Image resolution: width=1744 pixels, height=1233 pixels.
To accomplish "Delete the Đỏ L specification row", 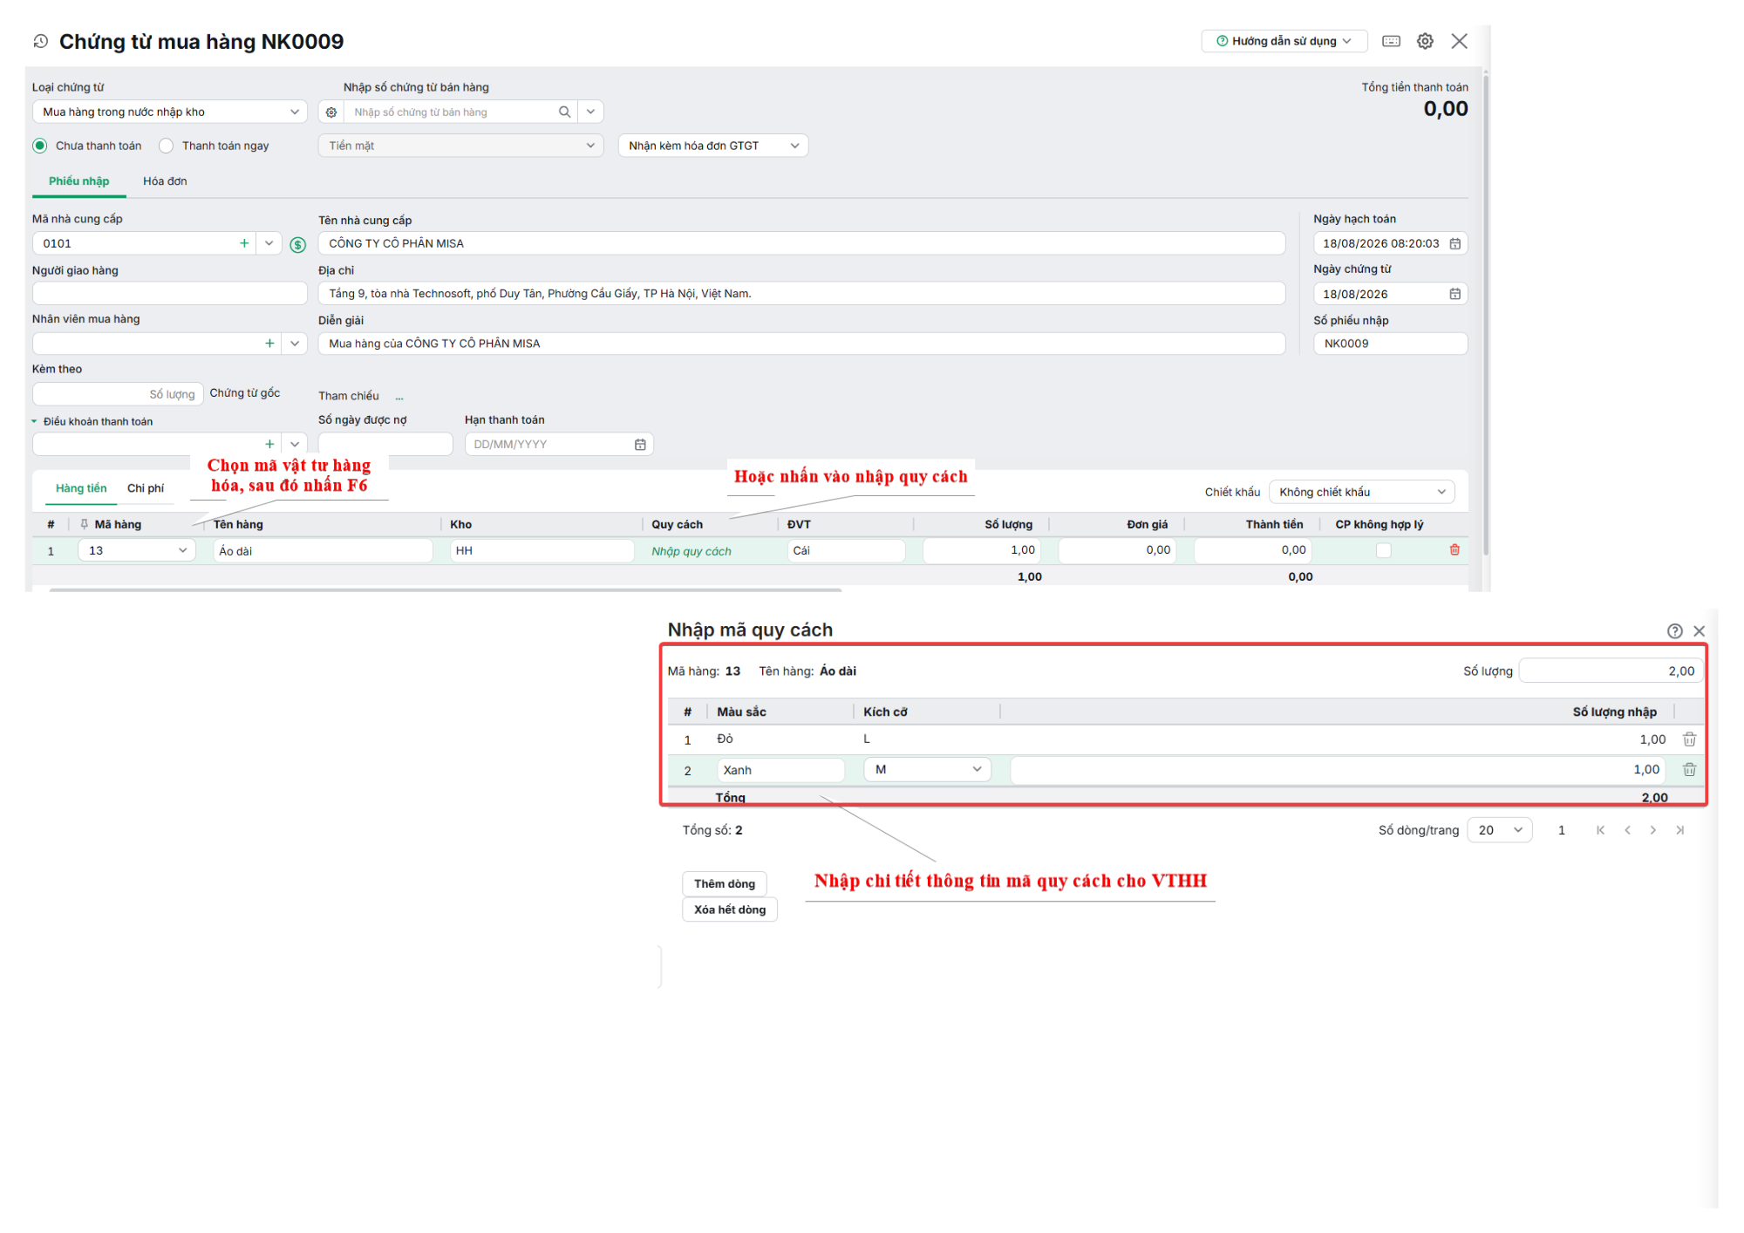I will 1689,739.
